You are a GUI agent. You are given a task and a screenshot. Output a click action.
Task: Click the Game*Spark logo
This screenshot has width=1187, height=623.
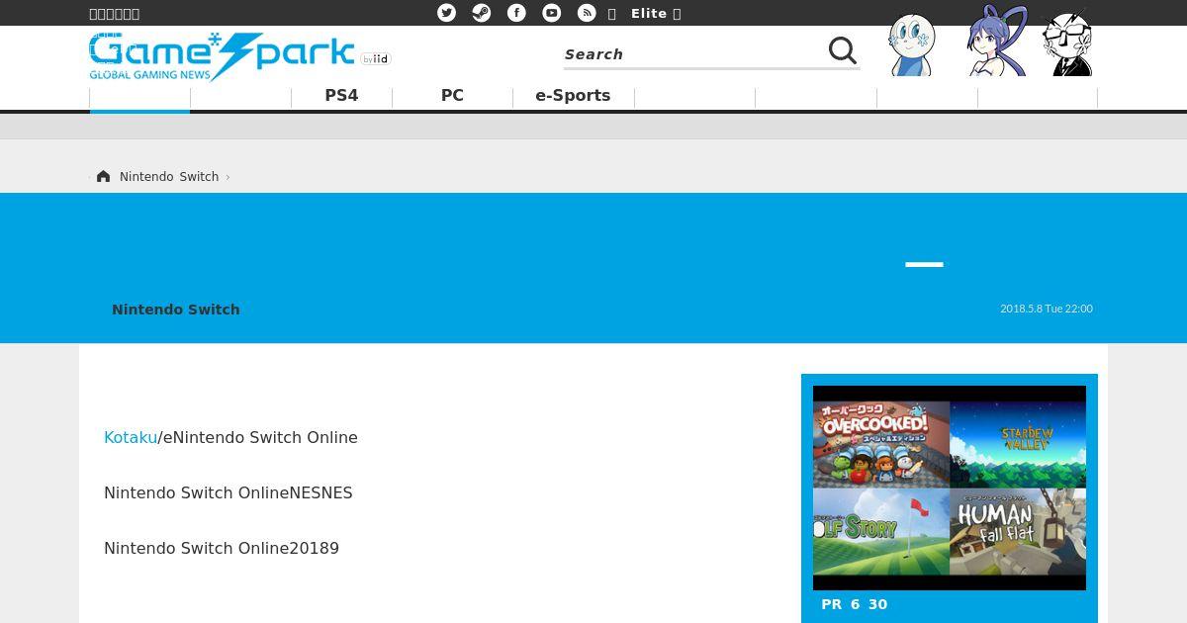pos(222,56)
